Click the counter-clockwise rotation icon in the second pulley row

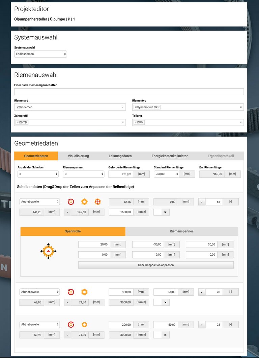coord(71,292)
